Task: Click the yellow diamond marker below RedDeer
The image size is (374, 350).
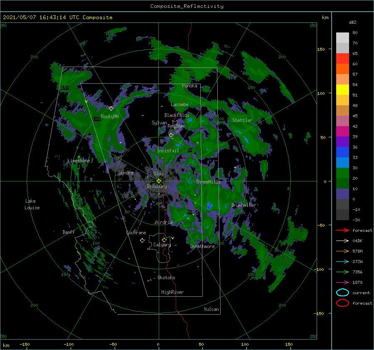Action: click(171, 135)
